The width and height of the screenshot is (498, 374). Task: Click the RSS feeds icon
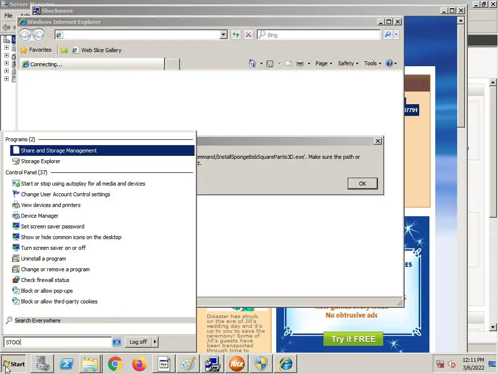269,64
